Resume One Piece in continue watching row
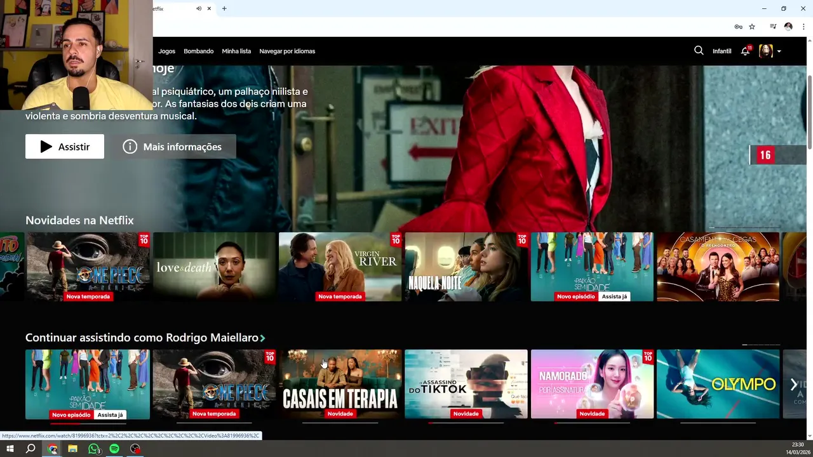 click(214, 384)
